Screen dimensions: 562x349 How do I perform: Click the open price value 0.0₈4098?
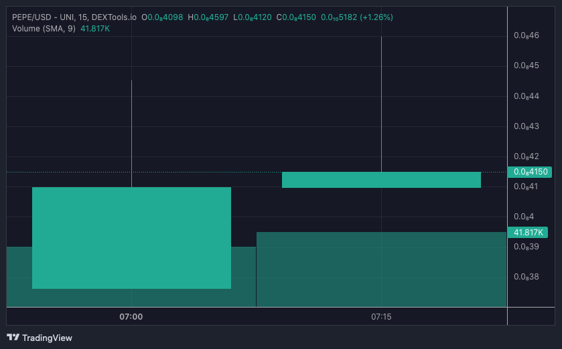(165, 17)
